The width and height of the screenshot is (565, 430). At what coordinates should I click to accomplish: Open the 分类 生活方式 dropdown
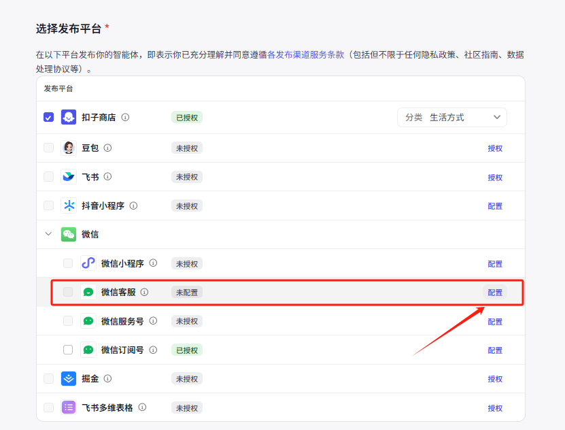[x=452, y=117]
